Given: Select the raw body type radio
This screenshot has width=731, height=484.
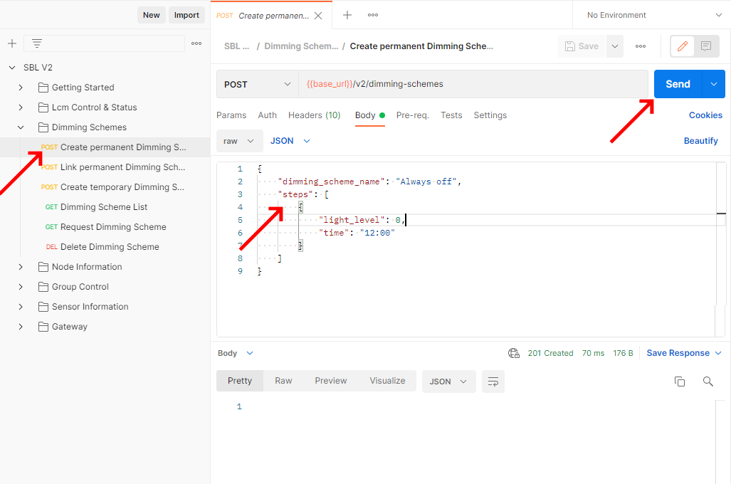Looking at the screenshot, I should 239,140.
